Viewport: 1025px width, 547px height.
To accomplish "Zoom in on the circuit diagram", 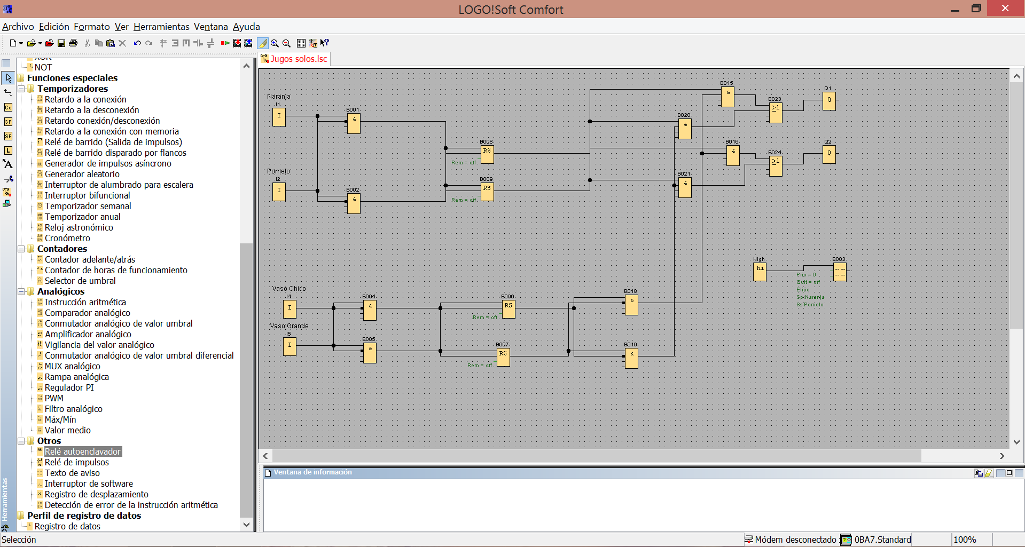I will click(x=275, y=43).
